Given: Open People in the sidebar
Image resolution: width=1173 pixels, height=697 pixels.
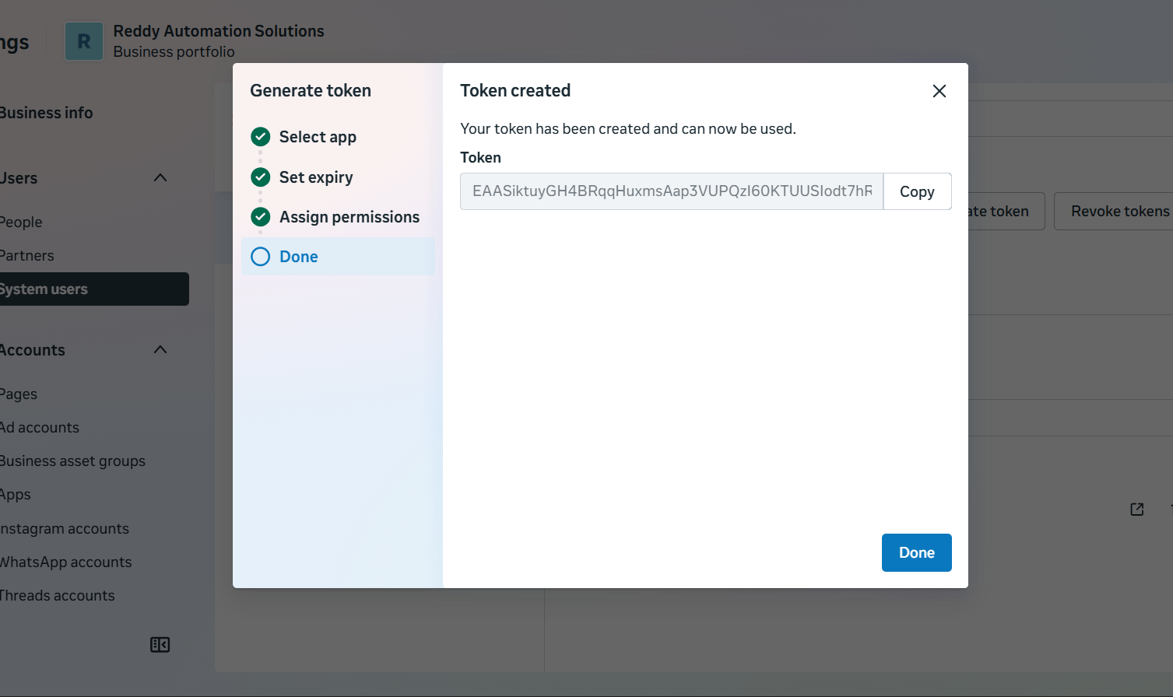Looking at the screenshot, I should point(21,222).
